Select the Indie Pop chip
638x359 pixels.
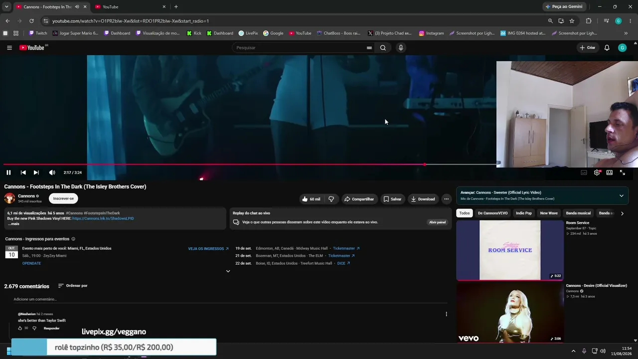pos(524,213)
